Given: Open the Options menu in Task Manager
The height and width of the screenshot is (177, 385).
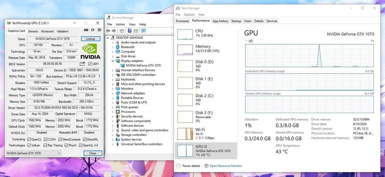Looking at the screenshot, I should tap(189, 14).
